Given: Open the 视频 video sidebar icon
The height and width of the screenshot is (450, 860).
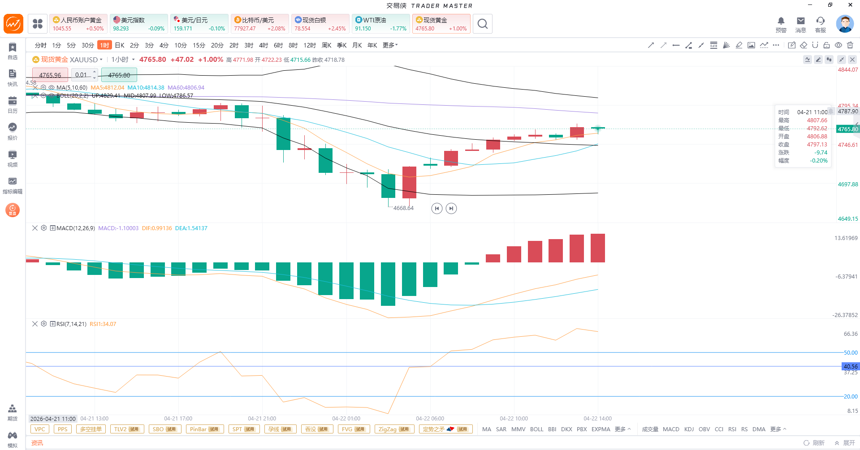Looking at the screenshot, I should click(13, 158).
